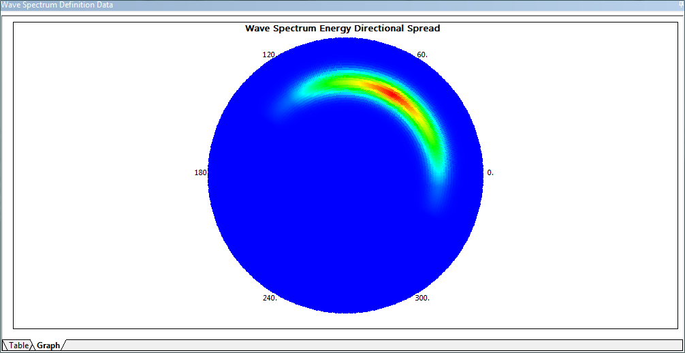Click the chart title Wave Spectrum Energy Directional Spread
Viewport: 685px width, 353px height.
342,29
